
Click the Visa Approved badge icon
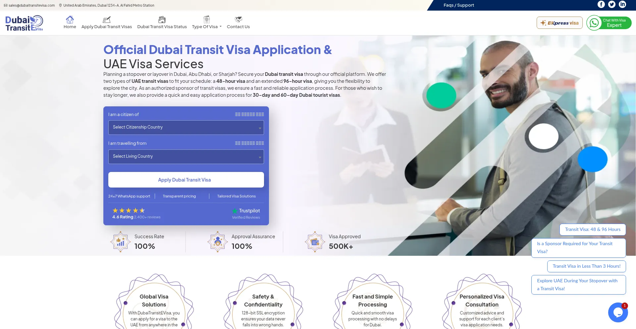click(315, 242)
